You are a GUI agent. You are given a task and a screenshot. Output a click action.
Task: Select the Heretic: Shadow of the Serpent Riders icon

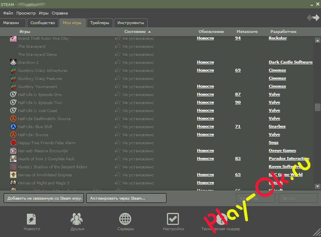[x=13, y=167]
